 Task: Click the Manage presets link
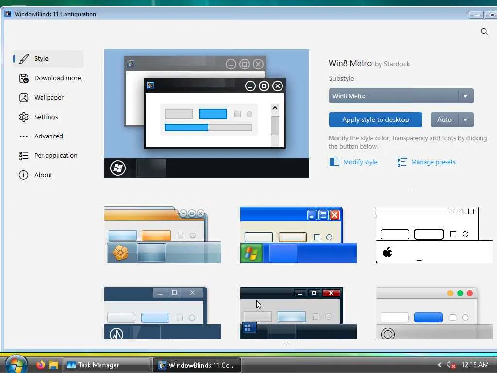[433, 162]
